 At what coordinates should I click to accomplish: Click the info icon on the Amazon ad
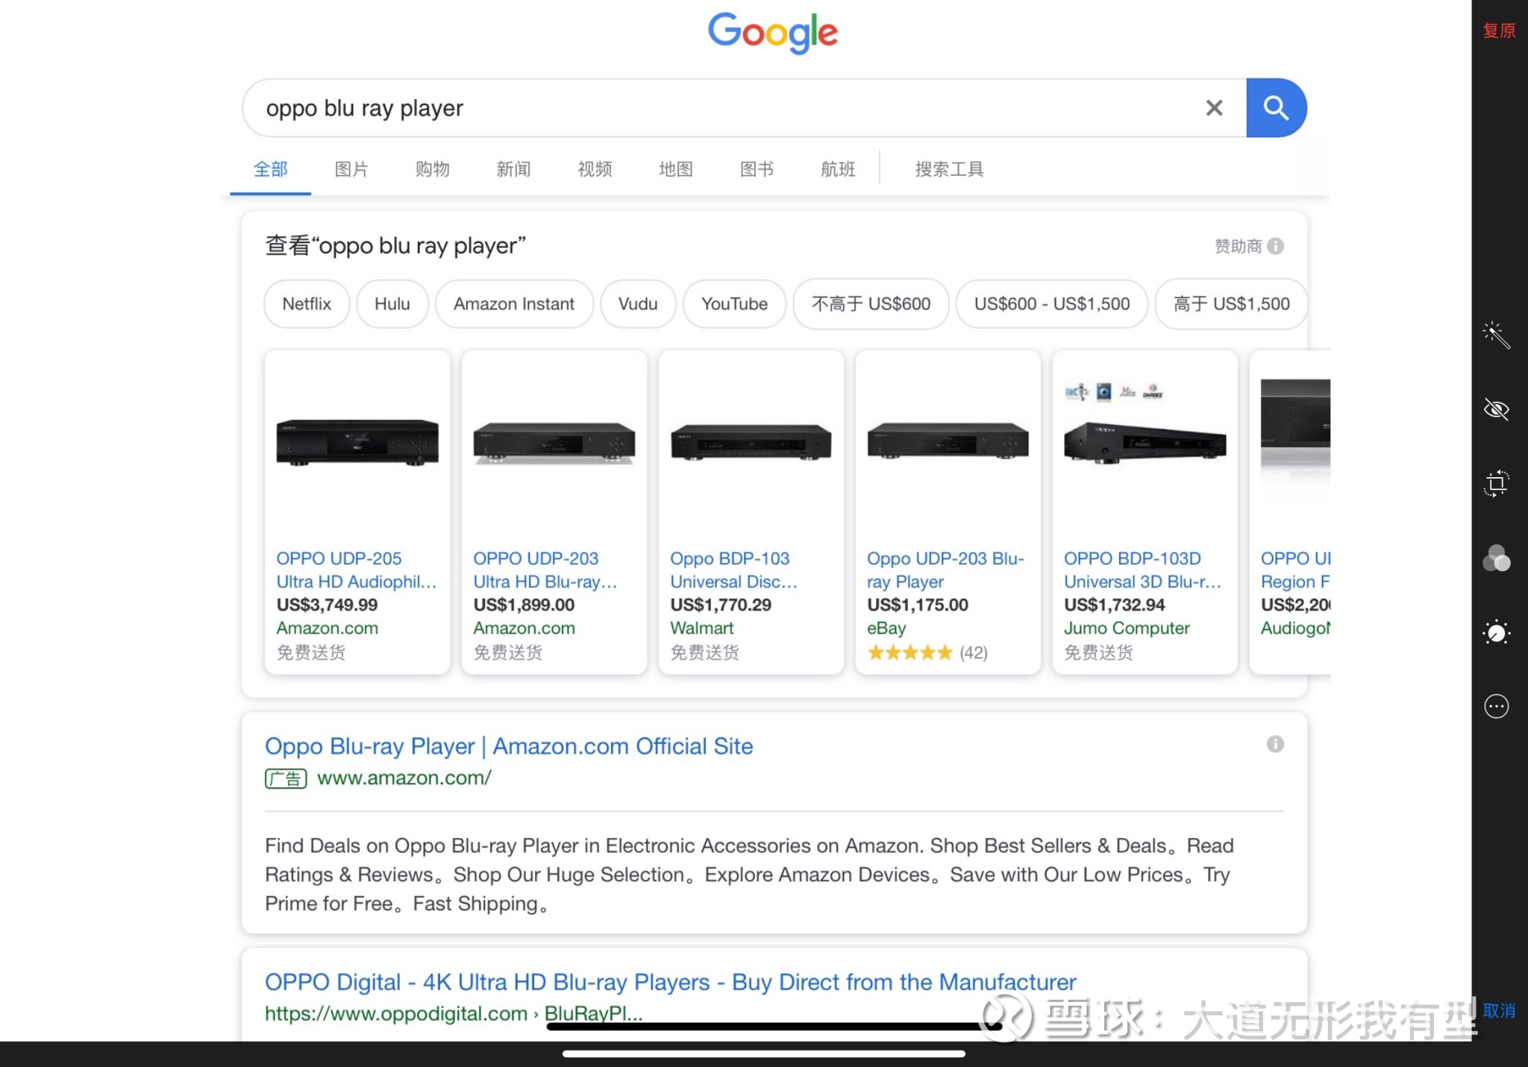1275,744
